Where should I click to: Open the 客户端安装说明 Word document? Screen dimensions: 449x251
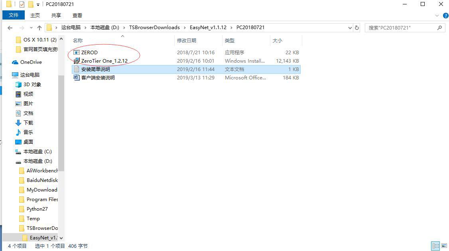[x=98, y=77]
